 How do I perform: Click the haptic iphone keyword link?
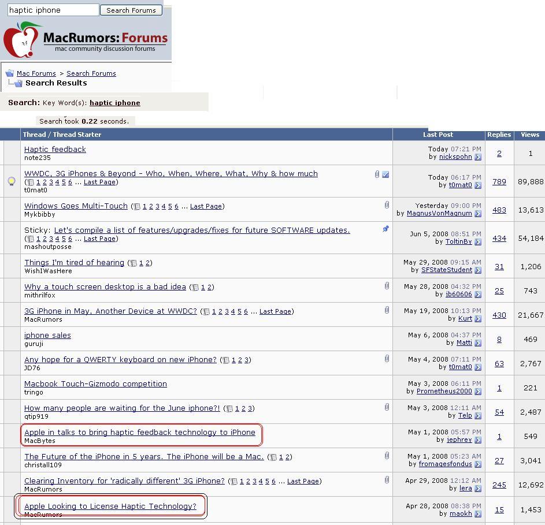(x=114, y=103)
